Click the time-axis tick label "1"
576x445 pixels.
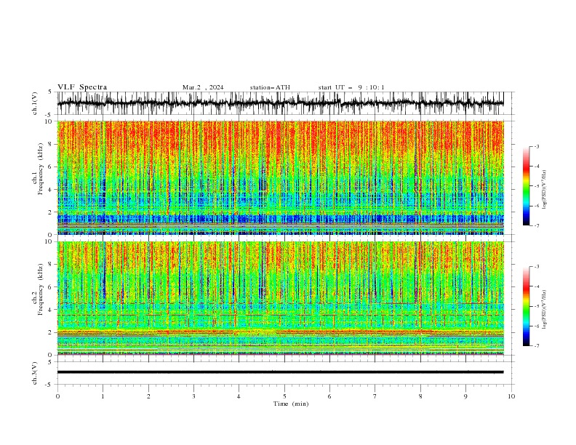tap(103, 396)
